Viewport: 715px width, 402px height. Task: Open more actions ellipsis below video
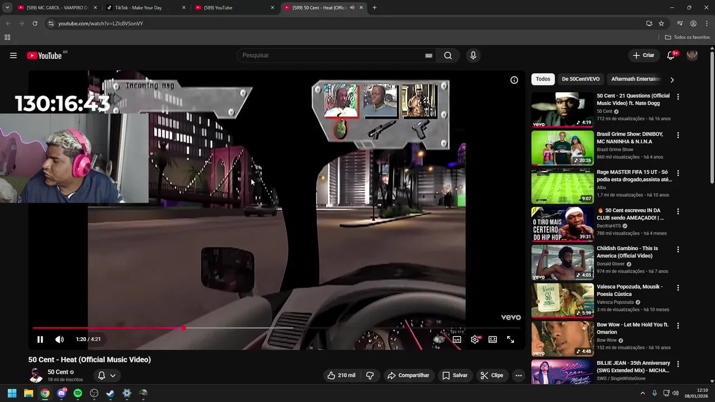pyautogui.click(x=518, y=375)
